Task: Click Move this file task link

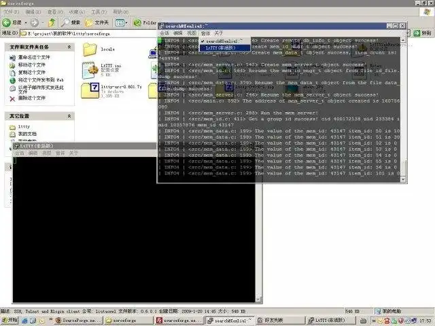Action: point(31,65)
